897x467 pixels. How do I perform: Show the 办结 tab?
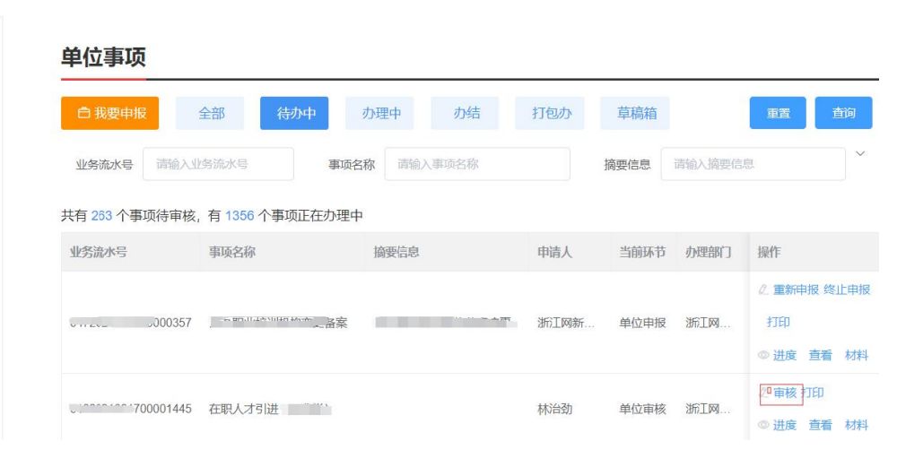pos(467,113)
